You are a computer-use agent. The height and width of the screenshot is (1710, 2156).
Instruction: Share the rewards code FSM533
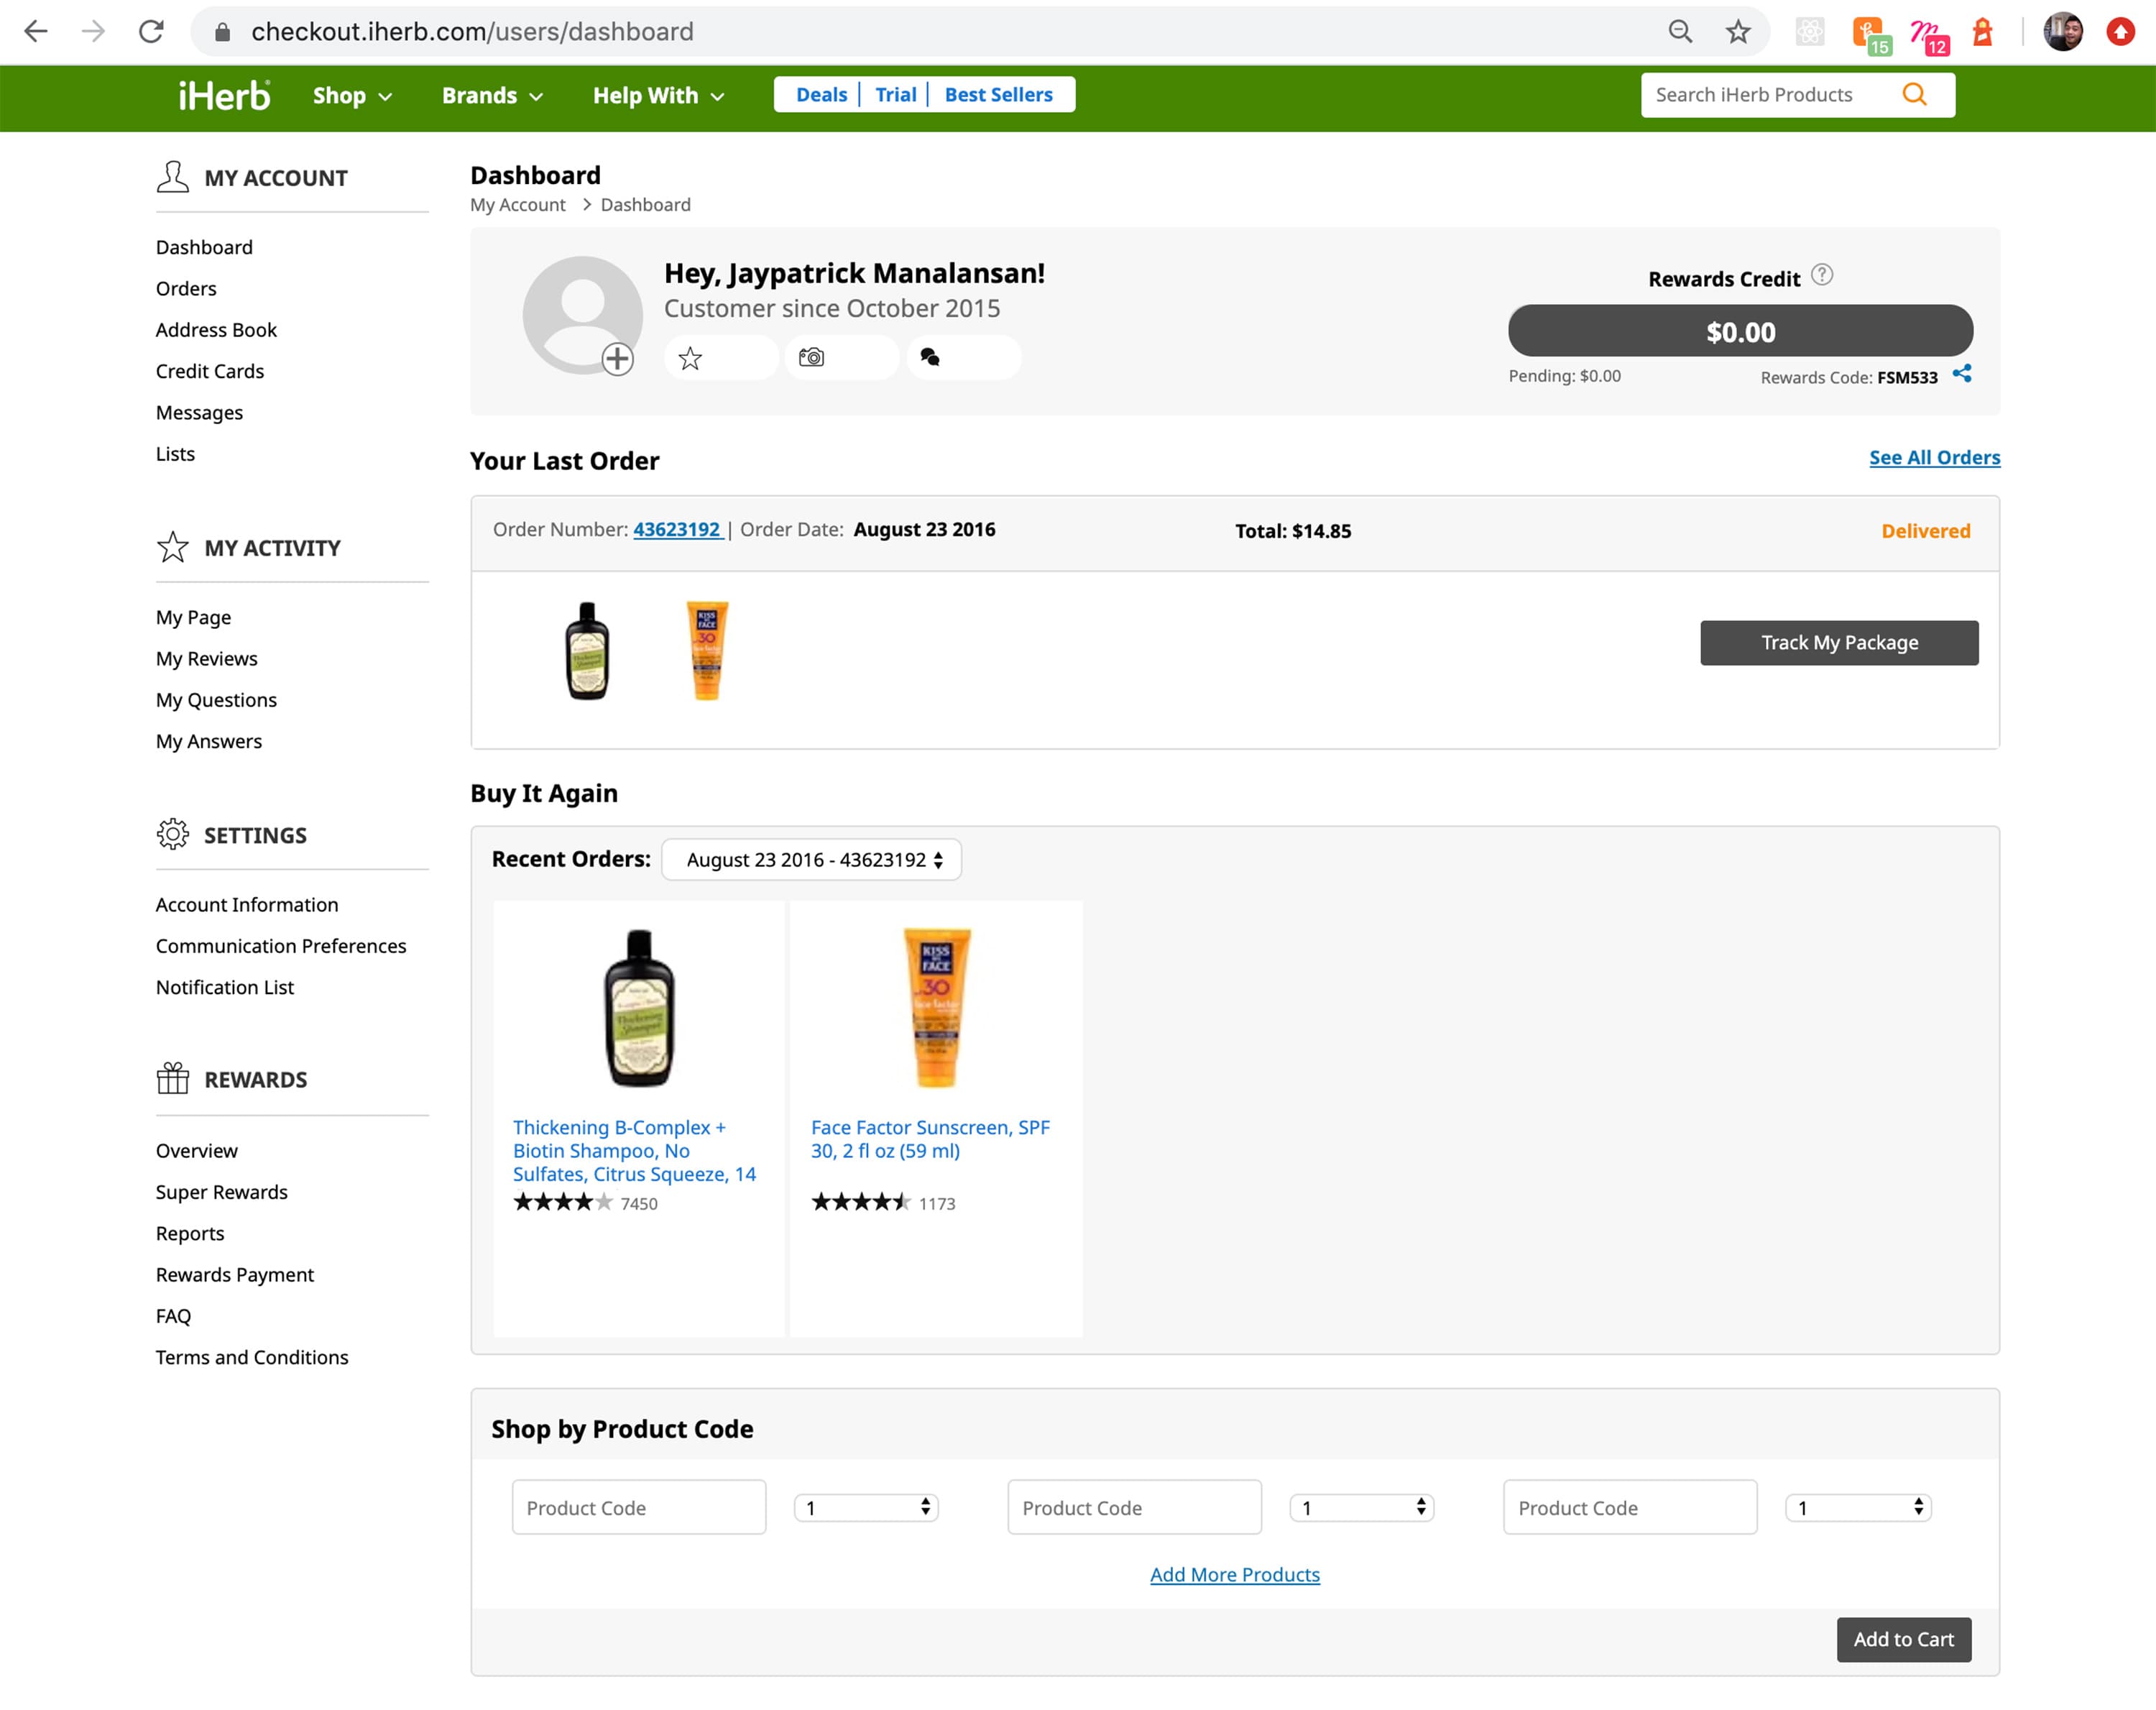[1962, 374]
